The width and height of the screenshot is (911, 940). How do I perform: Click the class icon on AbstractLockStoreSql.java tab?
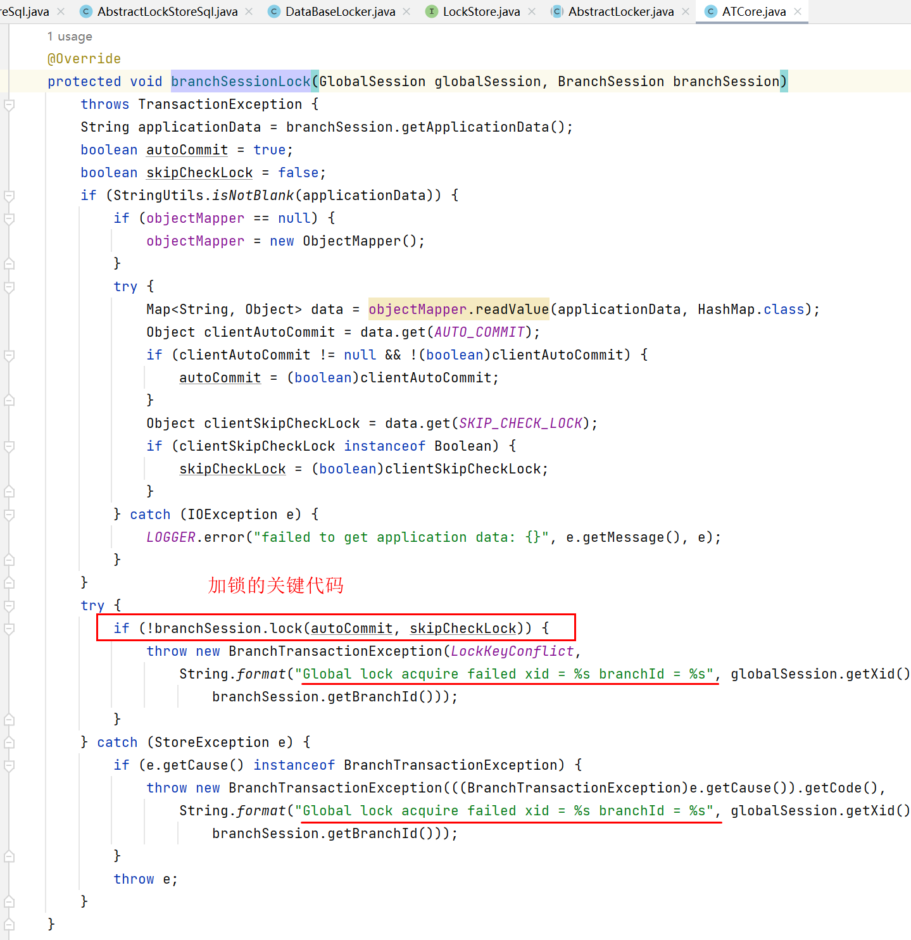pyautogui.click(x=86, y=11)
